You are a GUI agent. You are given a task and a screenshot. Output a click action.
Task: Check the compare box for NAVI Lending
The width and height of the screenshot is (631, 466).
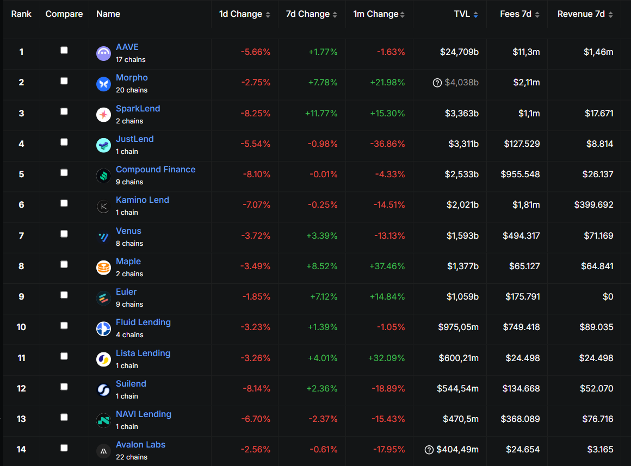(64, 417)
